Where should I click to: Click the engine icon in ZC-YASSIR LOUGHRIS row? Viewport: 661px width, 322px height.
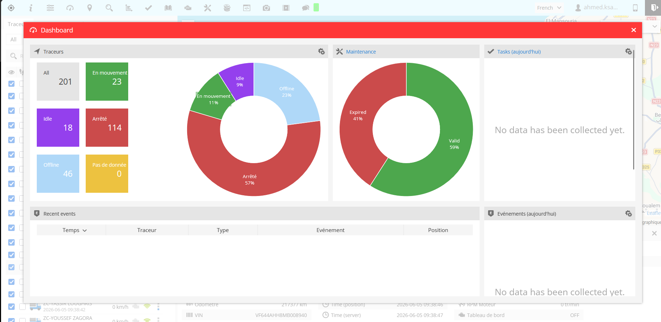[136, 307]
